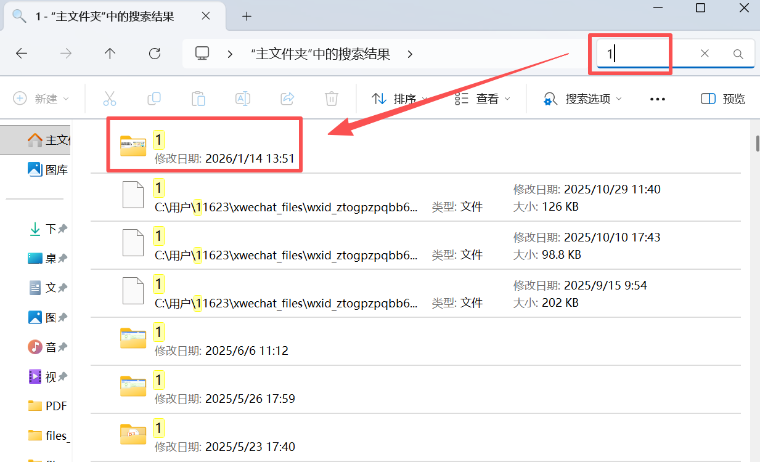Click the Delete (trash) icon
This screenshot has width=760, height=462.
coord(331,98)
